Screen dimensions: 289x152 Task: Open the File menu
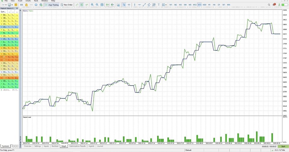(6, 1)
